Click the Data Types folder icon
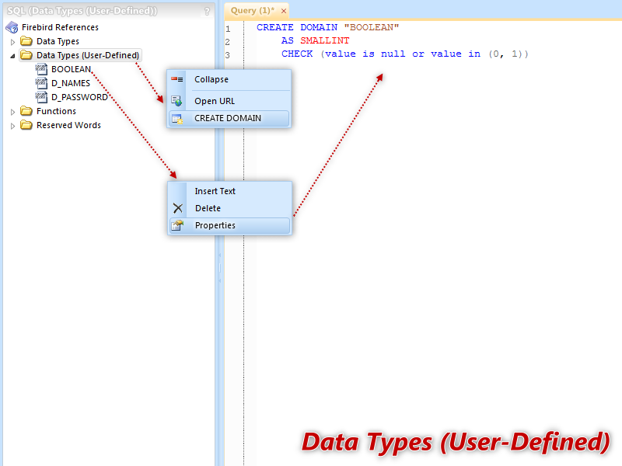Screen dimensions: 622x466 click(x=26, y=41)
